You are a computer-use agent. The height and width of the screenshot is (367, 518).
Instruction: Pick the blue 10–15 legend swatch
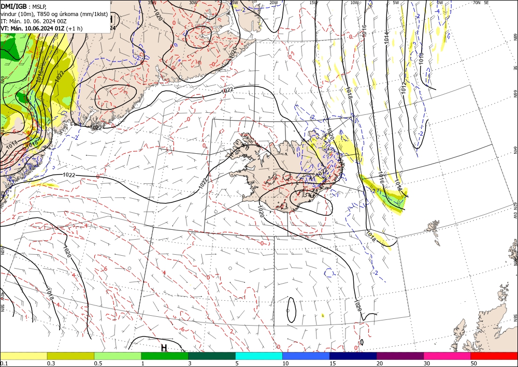(306, 356)
